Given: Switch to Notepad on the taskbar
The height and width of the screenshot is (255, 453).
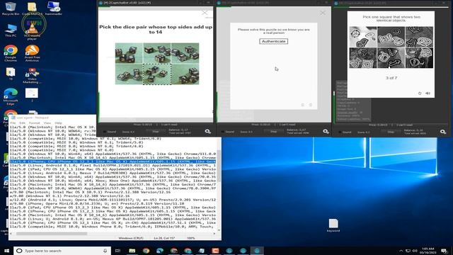Looking at the screenshot, I should point(201,251).
